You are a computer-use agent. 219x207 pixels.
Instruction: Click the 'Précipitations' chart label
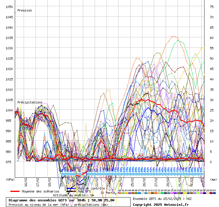[30, 102]
